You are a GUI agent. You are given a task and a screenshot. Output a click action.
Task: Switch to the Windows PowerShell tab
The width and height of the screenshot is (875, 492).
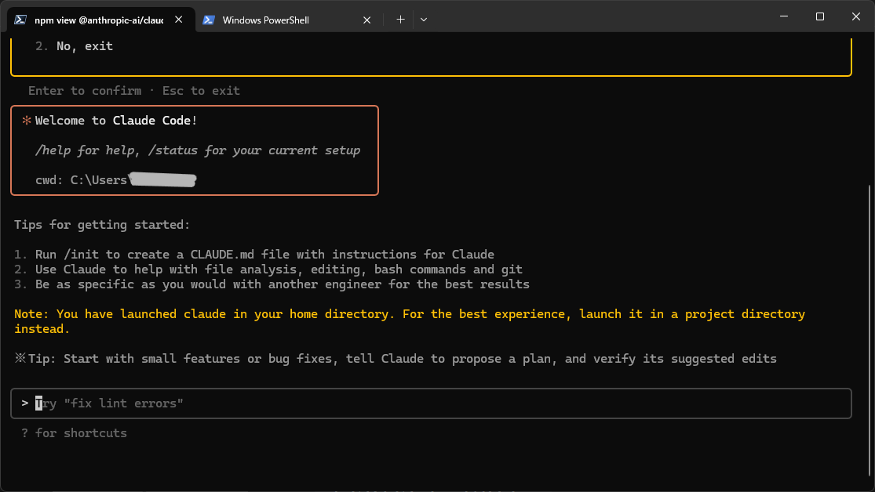click(287, 20)
